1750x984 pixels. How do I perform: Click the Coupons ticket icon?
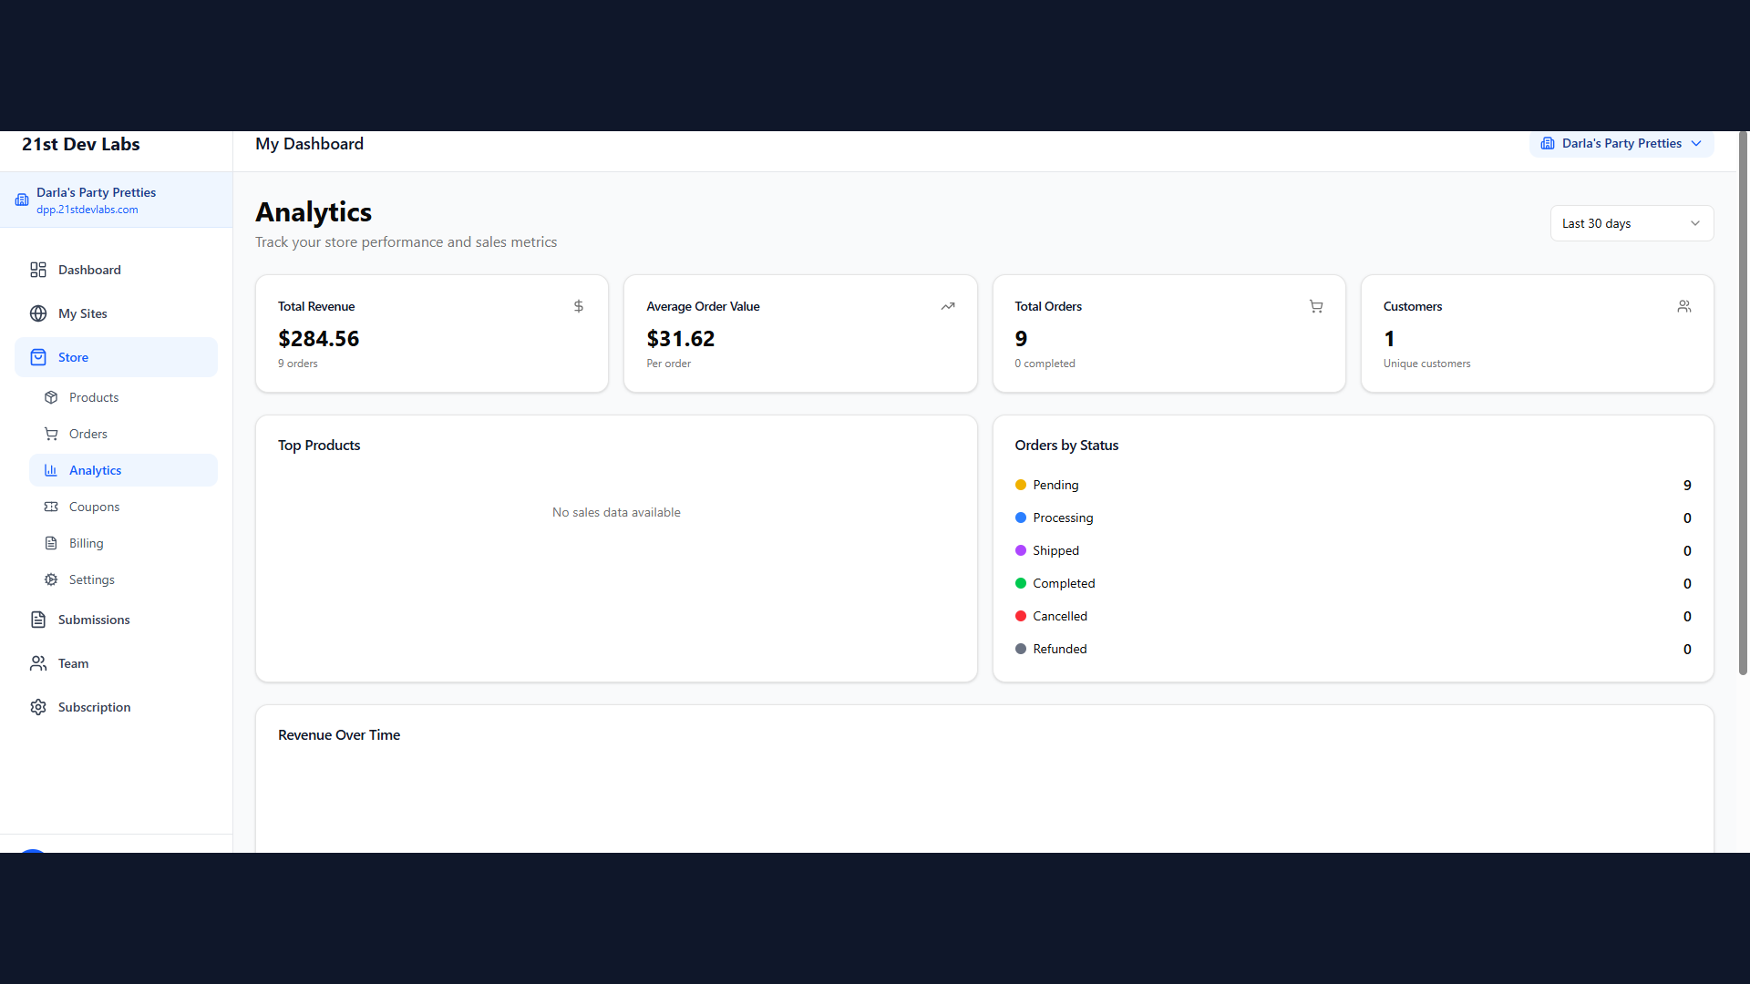[x=51, y=507]
